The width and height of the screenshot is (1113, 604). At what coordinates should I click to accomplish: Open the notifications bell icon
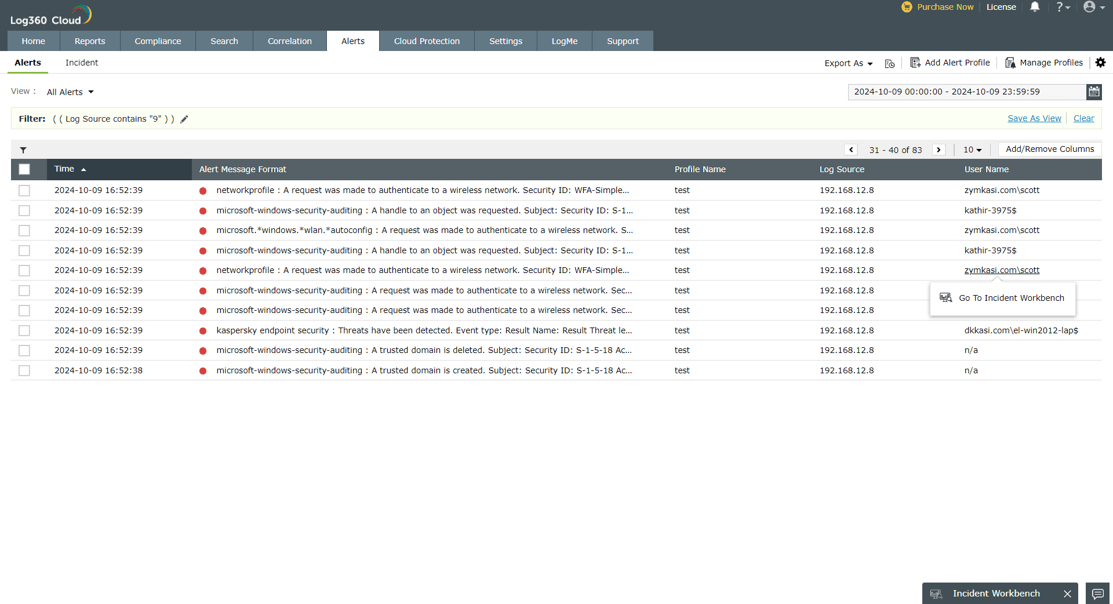click(x=1035, y=7)
